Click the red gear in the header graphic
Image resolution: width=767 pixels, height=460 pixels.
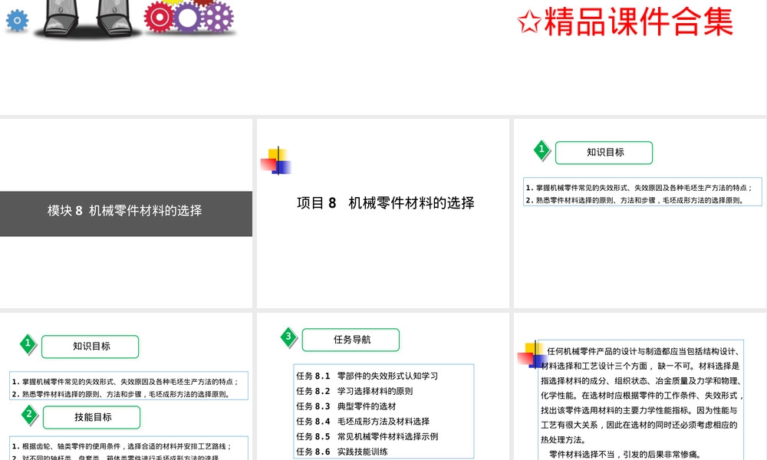[159, 17]
